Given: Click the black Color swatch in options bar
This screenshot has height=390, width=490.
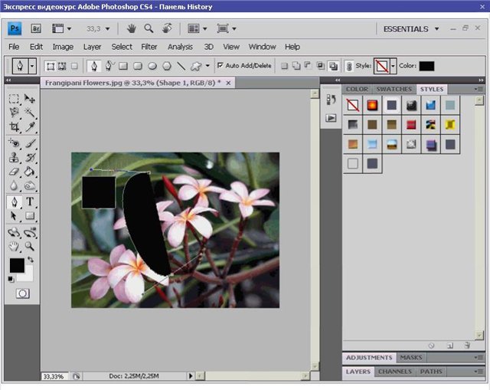Looking at the screenshot, I should click(x=426, y=67).
